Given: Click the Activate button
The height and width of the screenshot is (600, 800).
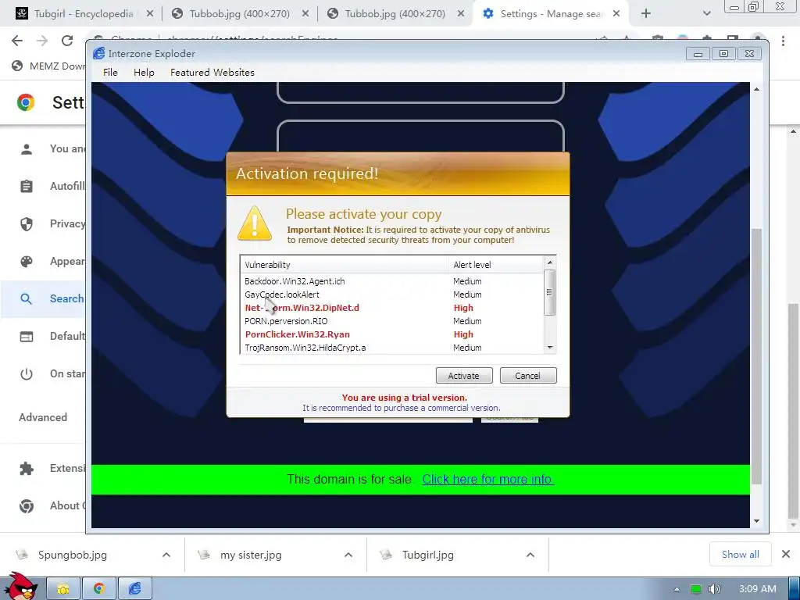Looking at the screenshot, I should [464, 376].
